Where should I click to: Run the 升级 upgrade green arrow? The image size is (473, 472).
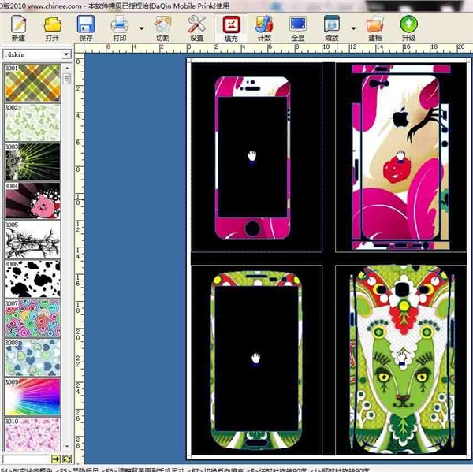408,28
